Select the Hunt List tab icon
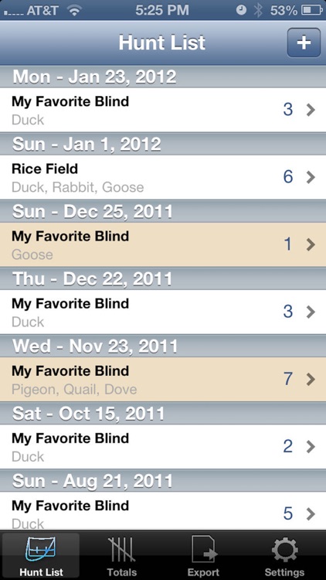This screenshot has width=326, height=580. 41,551
